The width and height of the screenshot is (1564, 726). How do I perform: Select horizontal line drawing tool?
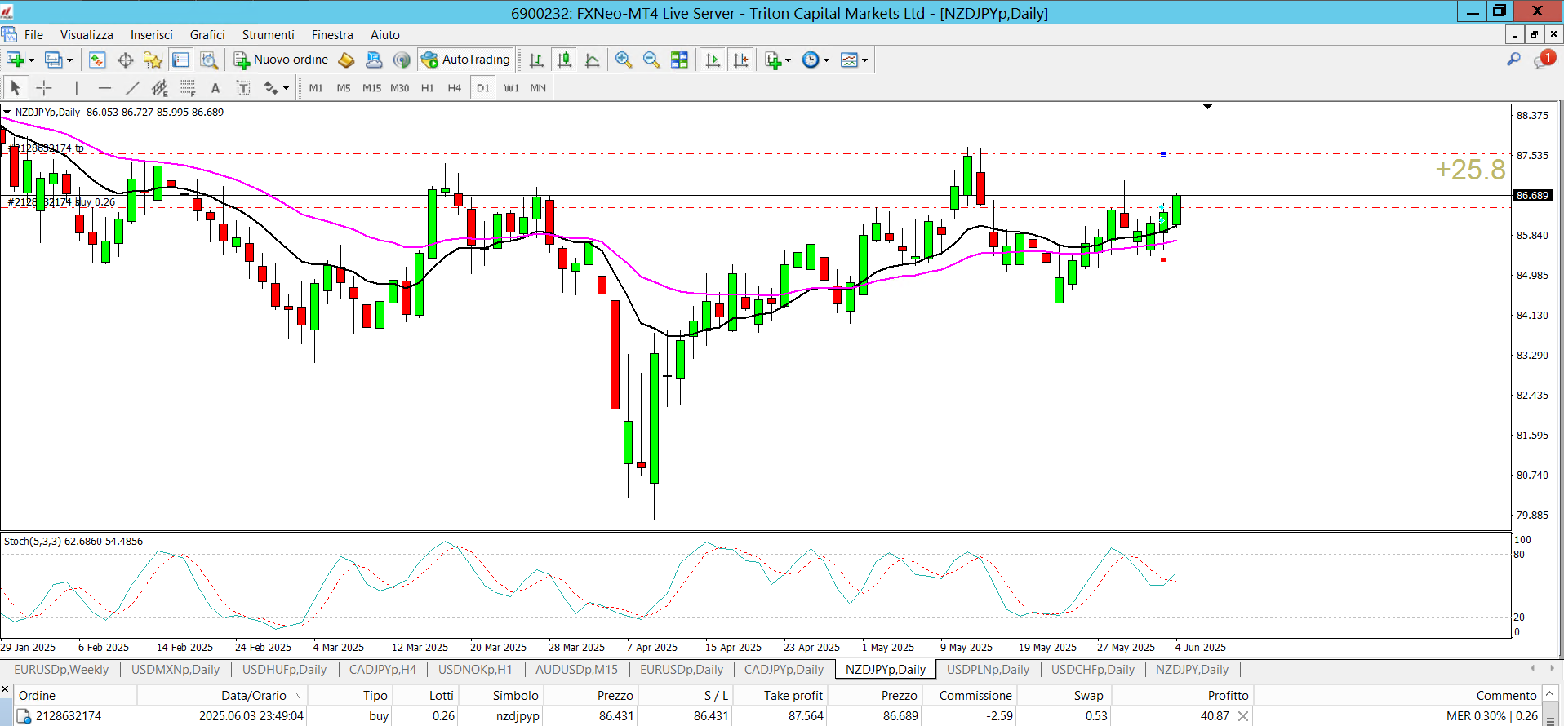coord(104,87)
